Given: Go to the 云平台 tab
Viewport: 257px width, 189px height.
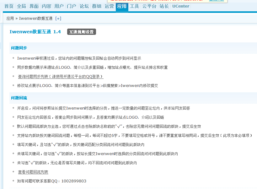Looking at the screenshot, I should 149,6.
